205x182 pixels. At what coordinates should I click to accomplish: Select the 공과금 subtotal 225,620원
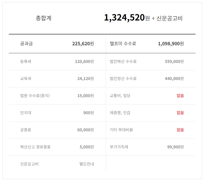tap(83, 44)
